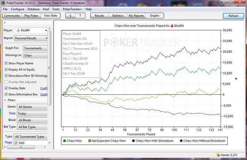Viewport: 247px width, 160px height.
Task: Click 'VPIP(L): 51.15' stat text
Action: (72, 68)
